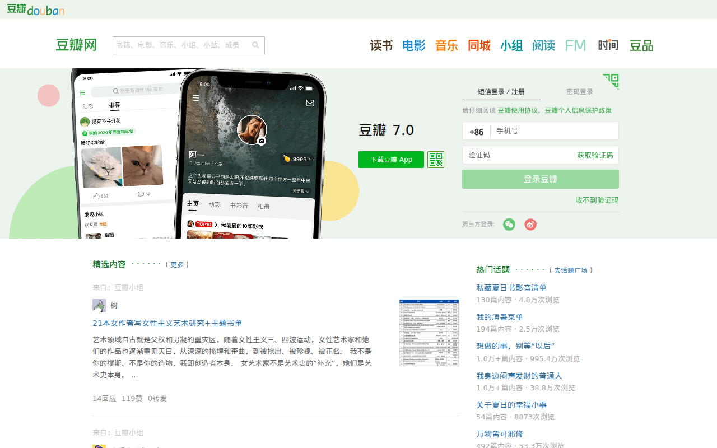The image size is (717, 448).
Task: Open QR code login corner icon
Action: 611,82
